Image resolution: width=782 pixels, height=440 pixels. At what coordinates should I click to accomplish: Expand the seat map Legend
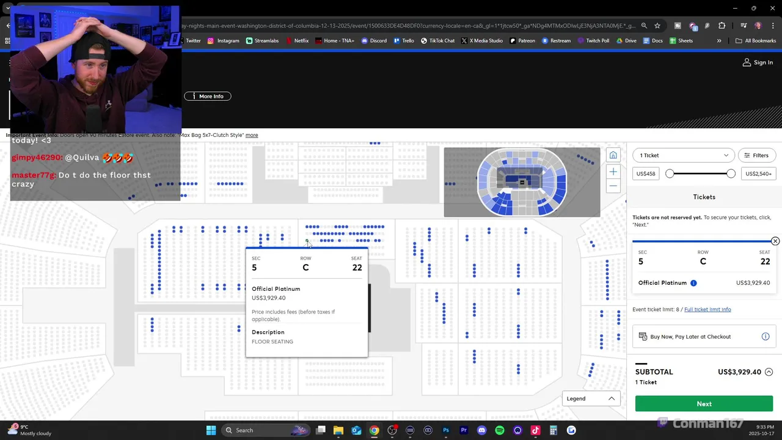[x=591, y=398]
